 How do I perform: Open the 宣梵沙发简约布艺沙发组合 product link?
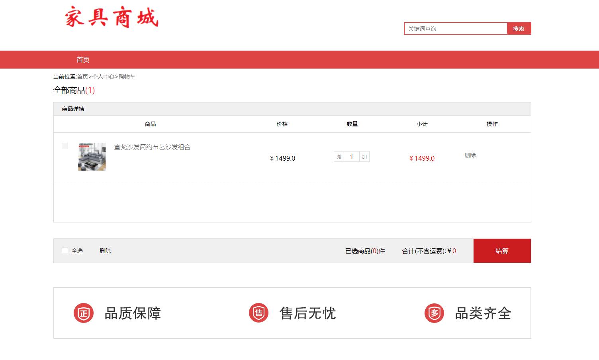point(152,147)
